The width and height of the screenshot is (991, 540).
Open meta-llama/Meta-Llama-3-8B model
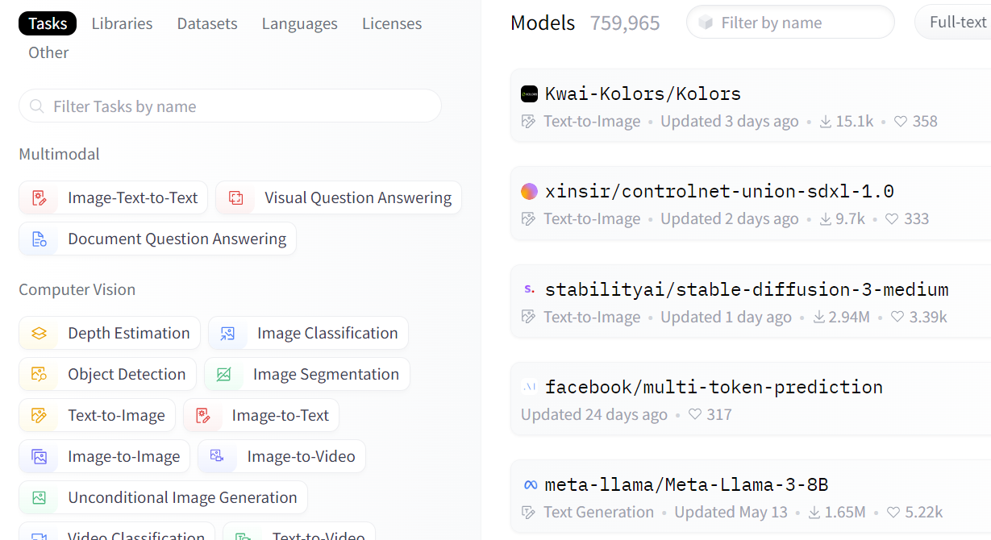[x=751, y=497]
